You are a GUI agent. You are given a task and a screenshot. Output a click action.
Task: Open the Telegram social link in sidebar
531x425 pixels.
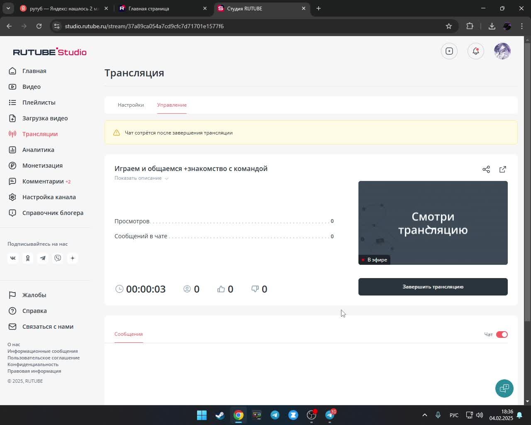tap(43, 258)
